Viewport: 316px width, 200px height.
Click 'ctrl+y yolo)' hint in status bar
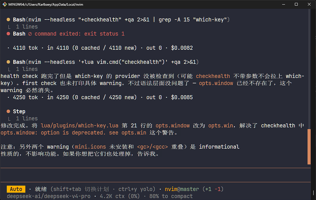coord(137,189)
